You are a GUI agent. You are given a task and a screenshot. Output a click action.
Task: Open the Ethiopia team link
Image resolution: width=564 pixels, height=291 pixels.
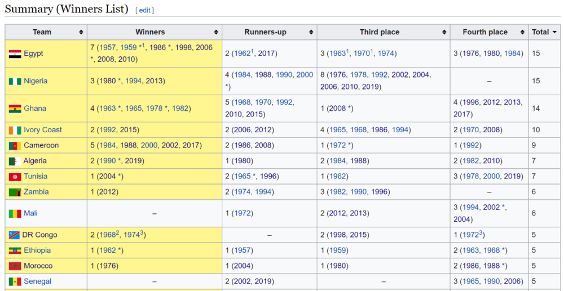coord(37,250)
